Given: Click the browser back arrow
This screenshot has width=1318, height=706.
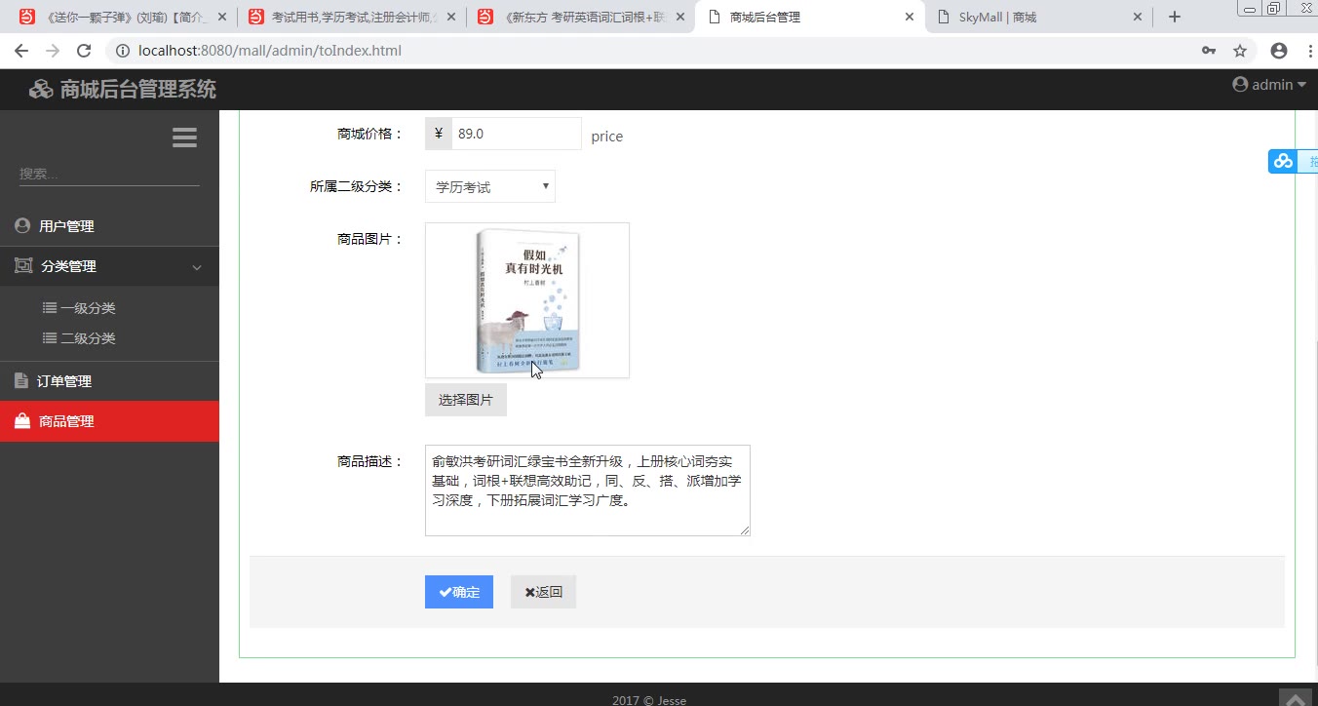Looking at the screenshot, I should 21,51.
